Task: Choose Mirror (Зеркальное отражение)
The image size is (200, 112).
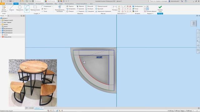Action: pos(103,11)
